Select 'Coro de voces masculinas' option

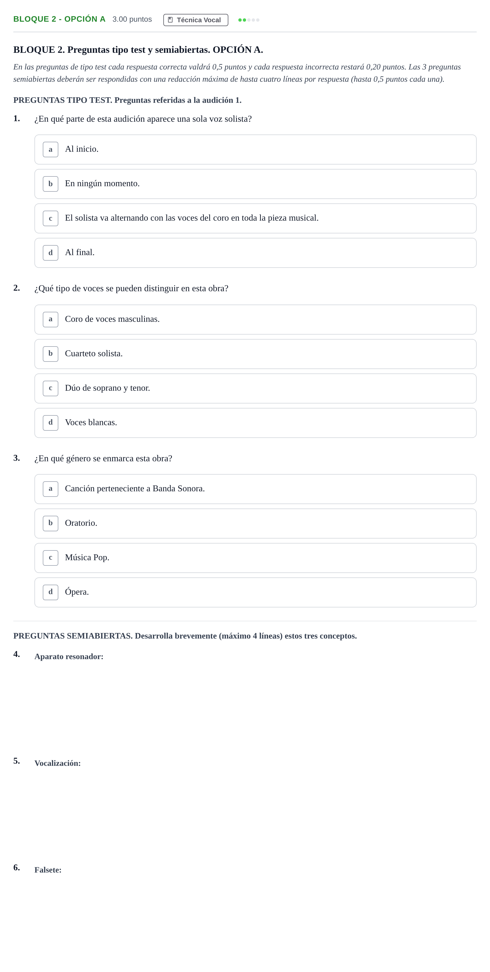click(x=255, y=320)
